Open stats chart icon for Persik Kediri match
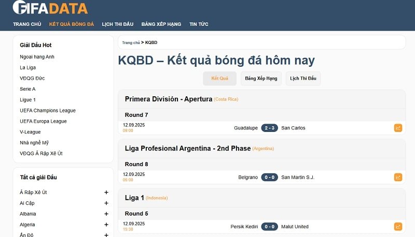The image size is (415, 237). 398,227
